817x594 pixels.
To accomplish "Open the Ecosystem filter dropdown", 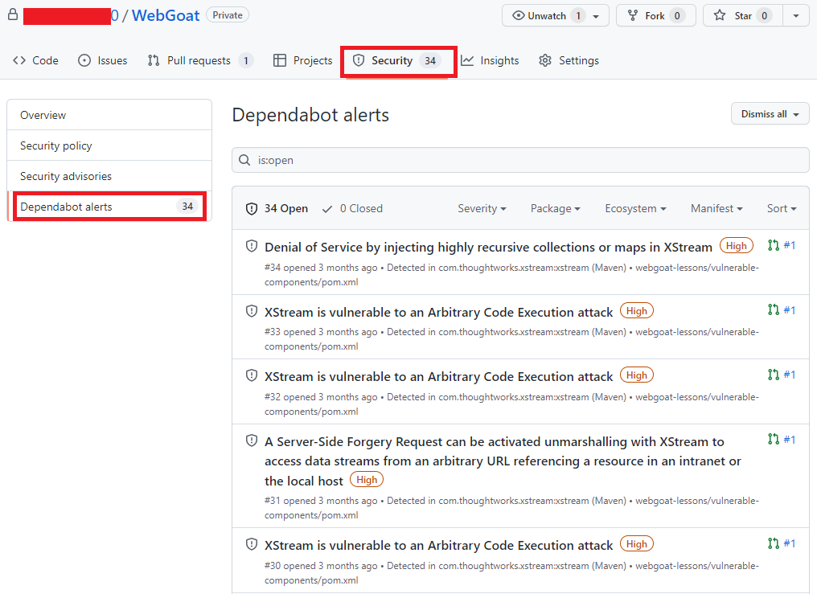I will (636, 209).
